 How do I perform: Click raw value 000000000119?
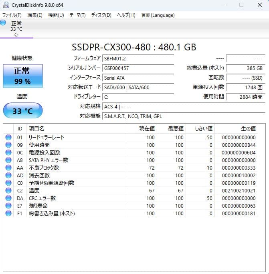(239, 183)
